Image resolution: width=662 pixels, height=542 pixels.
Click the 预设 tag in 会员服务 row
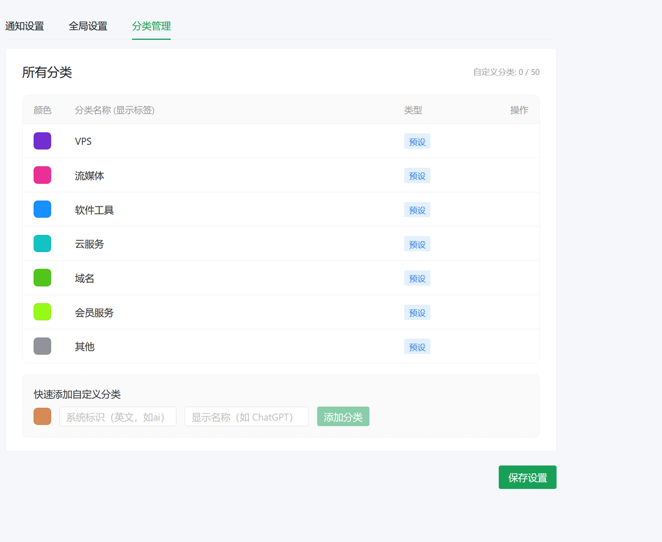point(417,313)
